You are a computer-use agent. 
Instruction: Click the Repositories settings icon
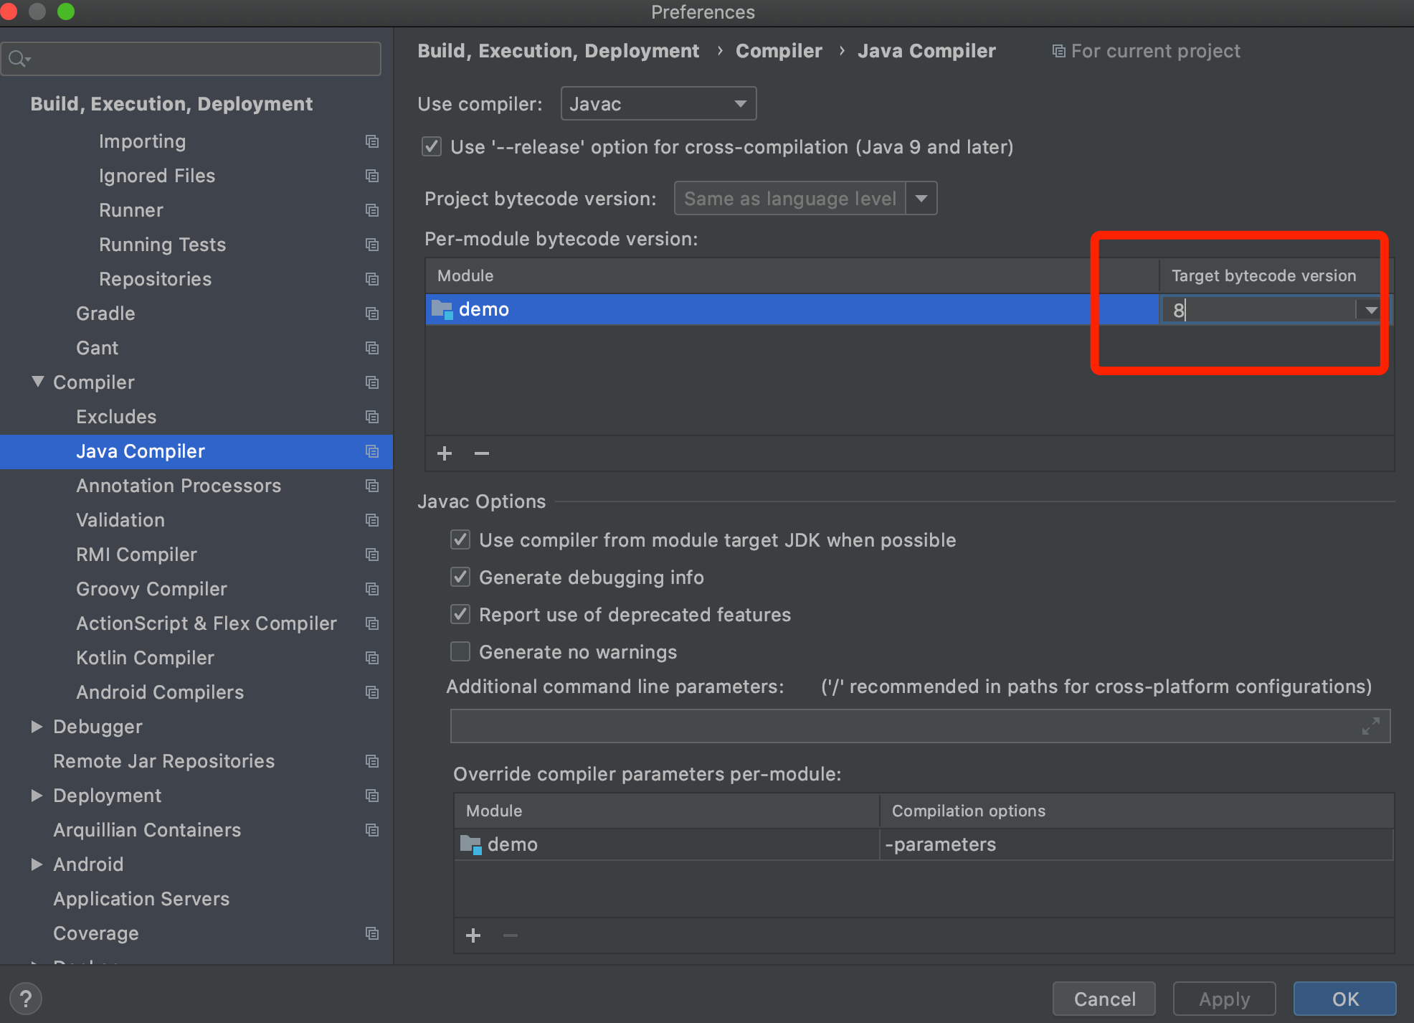click(x=374, y=279)
